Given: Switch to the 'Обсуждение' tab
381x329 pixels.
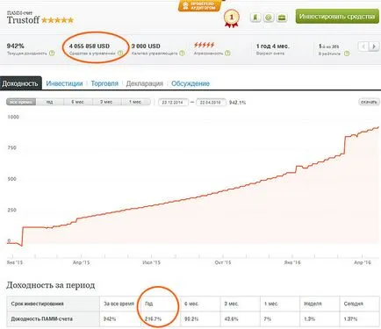Looking at the screenshot, I should 190,83.
